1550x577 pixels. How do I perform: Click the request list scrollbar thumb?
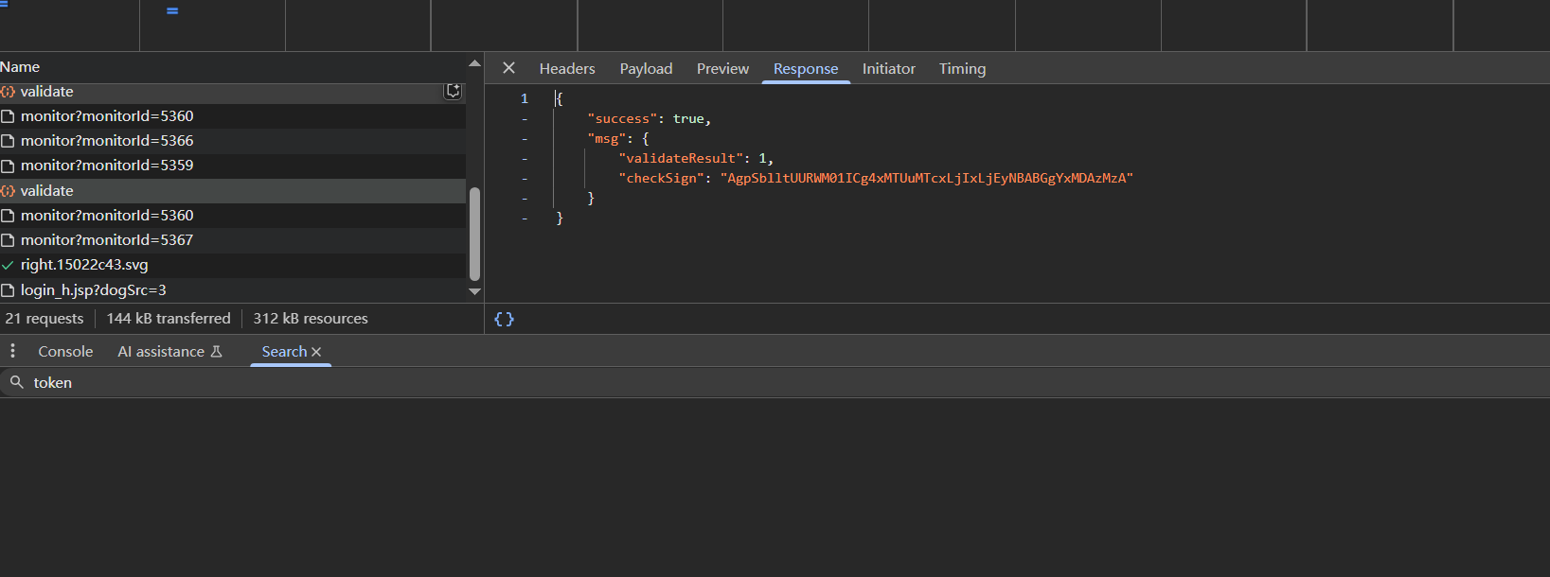tap(474, 232)
